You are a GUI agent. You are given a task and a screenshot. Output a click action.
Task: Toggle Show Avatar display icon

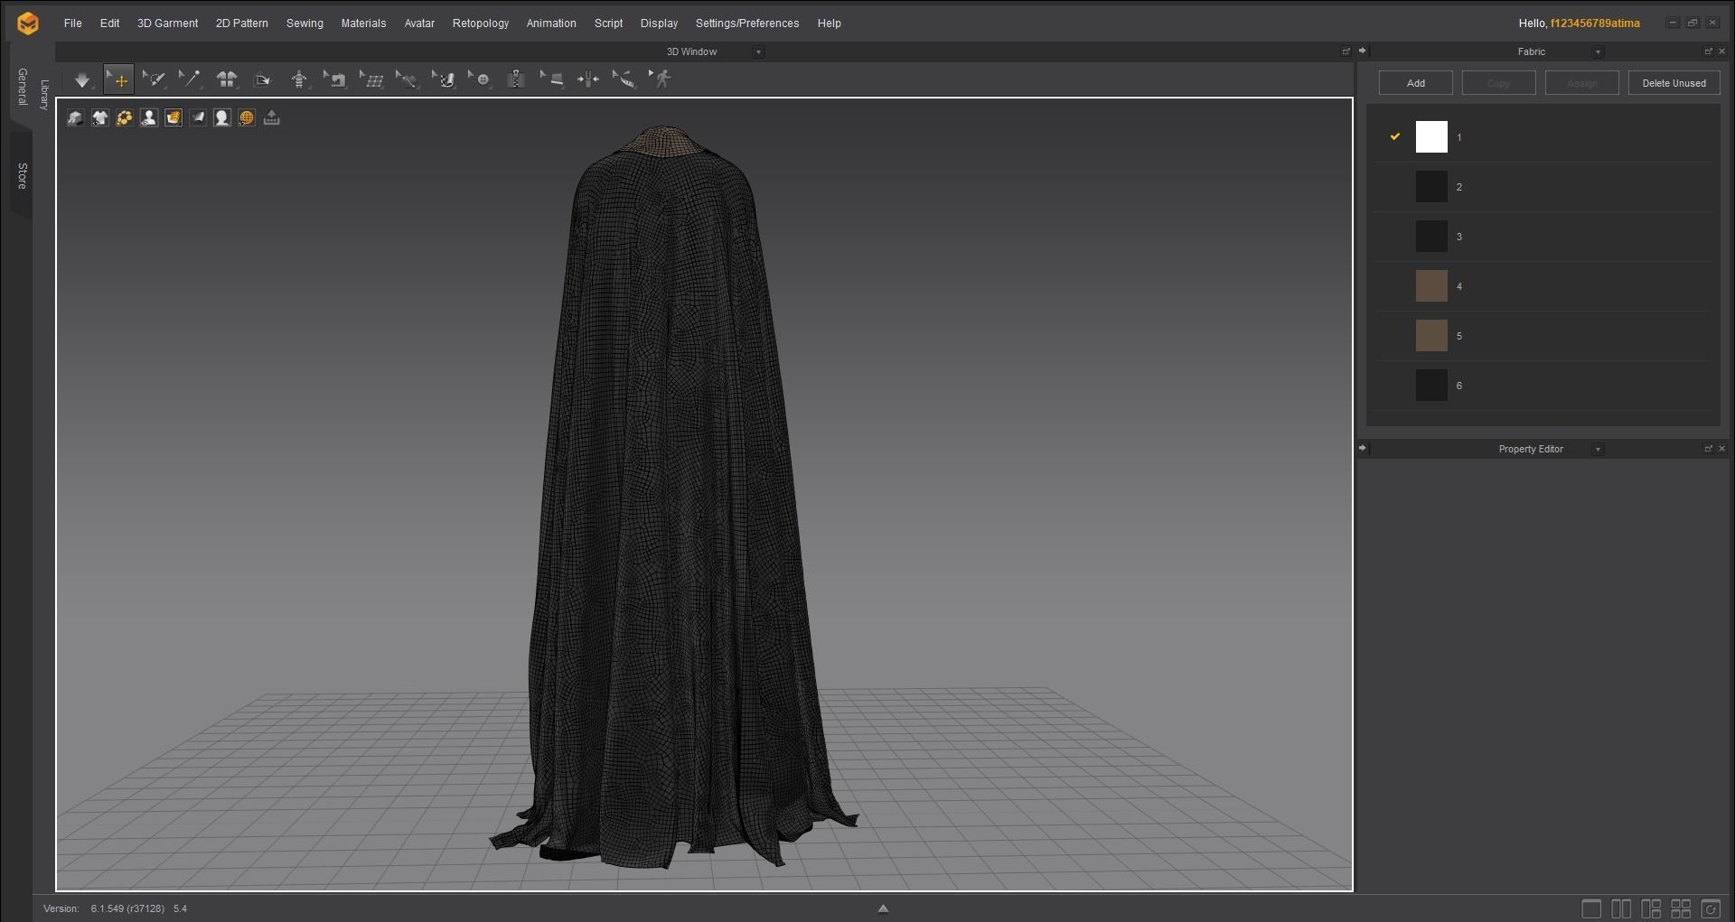point(148,117)
